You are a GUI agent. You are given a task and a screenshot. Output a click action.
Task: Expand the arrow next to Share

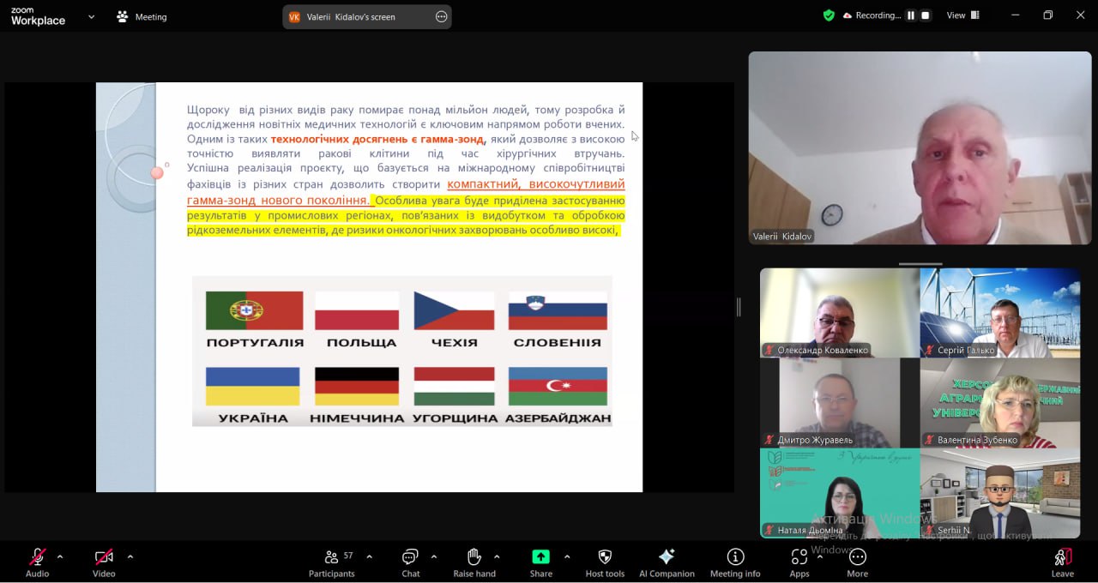point(567,556)
